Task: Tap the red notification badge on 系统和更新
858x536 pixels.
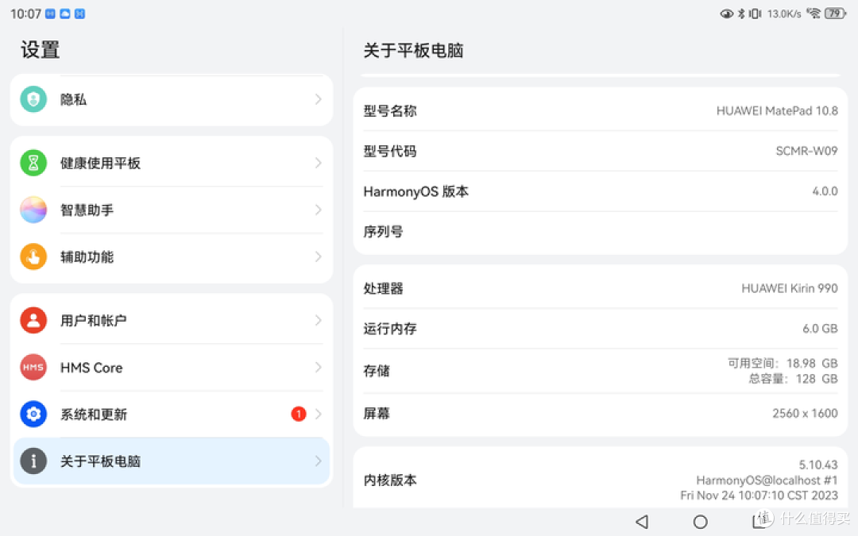Action: [299, 414]
